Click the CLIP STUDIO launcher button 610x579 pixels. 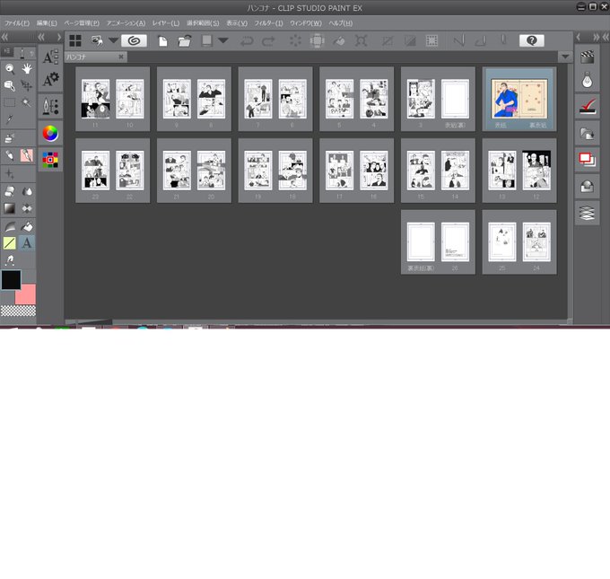click(x=134, y=40)
